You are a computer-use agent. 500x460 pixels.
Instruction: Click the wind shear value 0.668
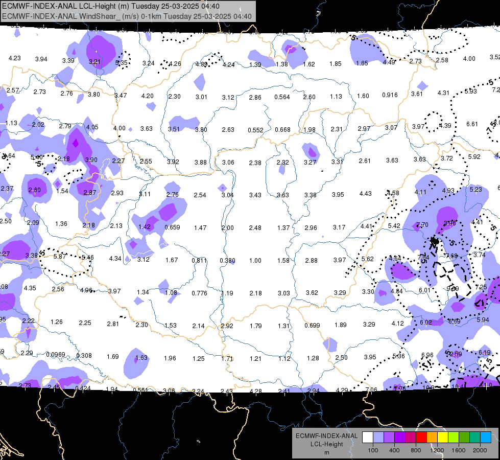[x=282, y=130]
